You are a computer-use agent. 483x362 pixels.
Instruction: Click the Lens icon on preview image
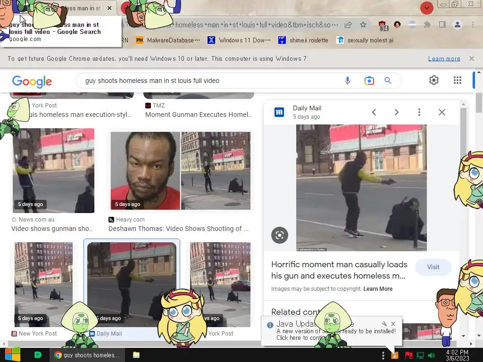coord(280,235)
